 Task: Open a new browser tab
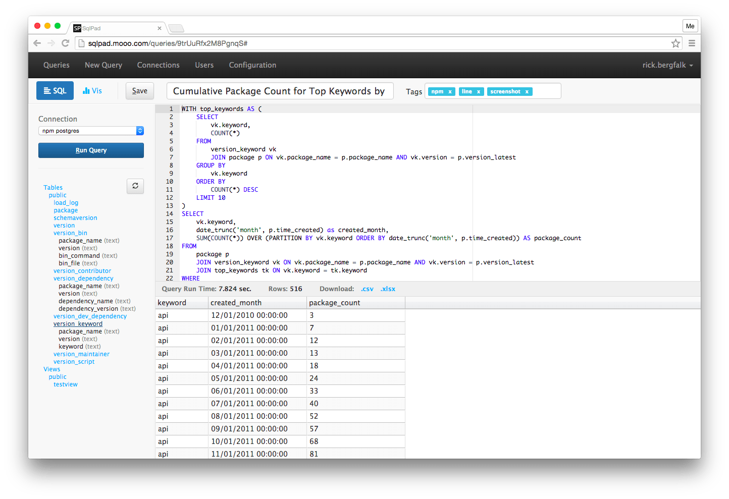pyautogui.click(x=176, y=28)
